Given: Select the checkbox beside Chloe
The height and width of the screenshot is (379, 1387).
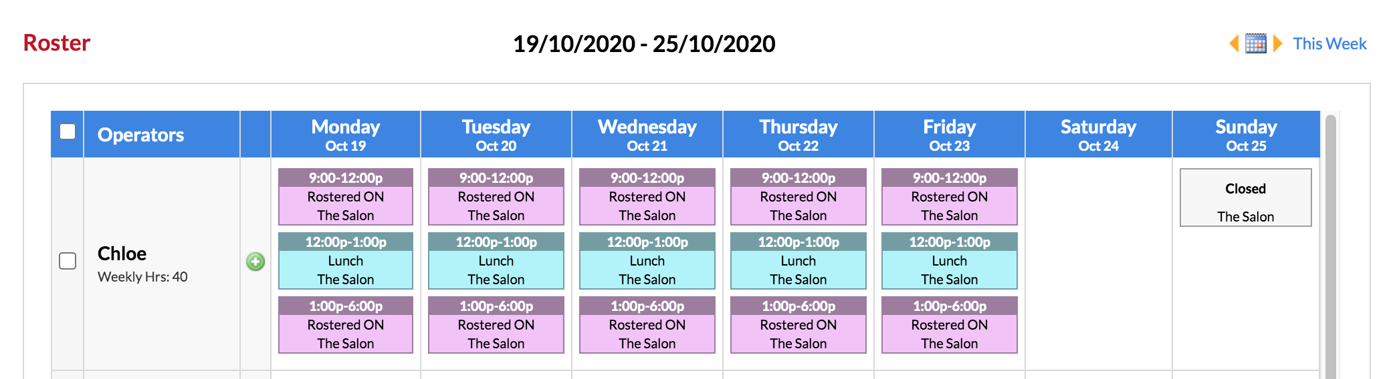Looking at the screenshot, I should point(68,261).
